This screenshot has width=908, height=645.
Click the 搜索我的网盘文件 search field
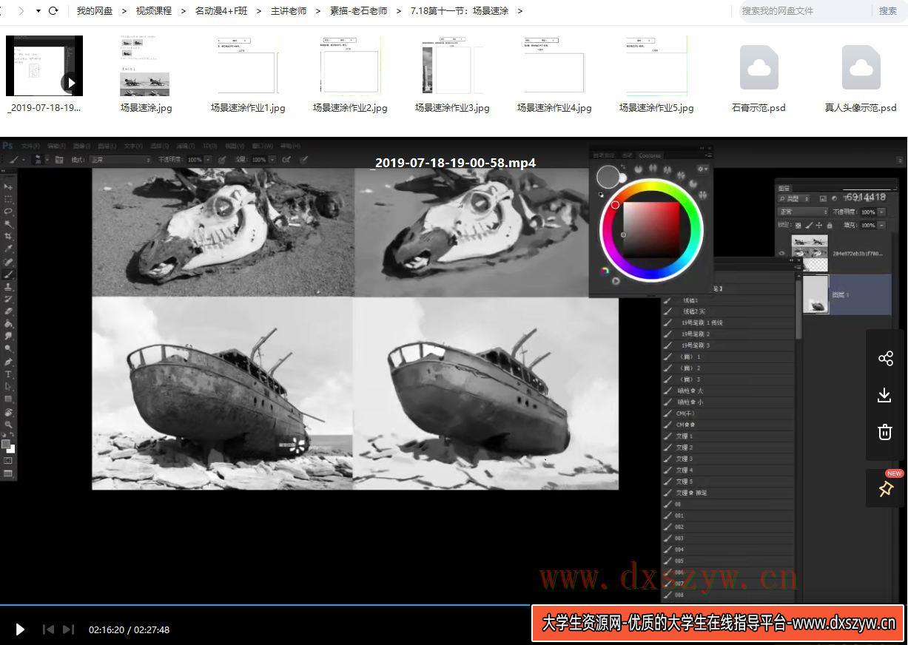805,11
